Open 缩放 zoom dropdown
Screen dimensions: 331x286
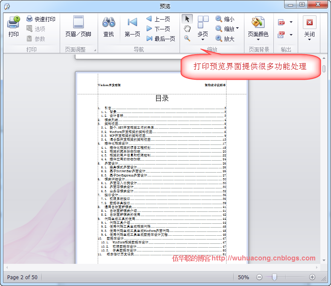pos(227,29)
